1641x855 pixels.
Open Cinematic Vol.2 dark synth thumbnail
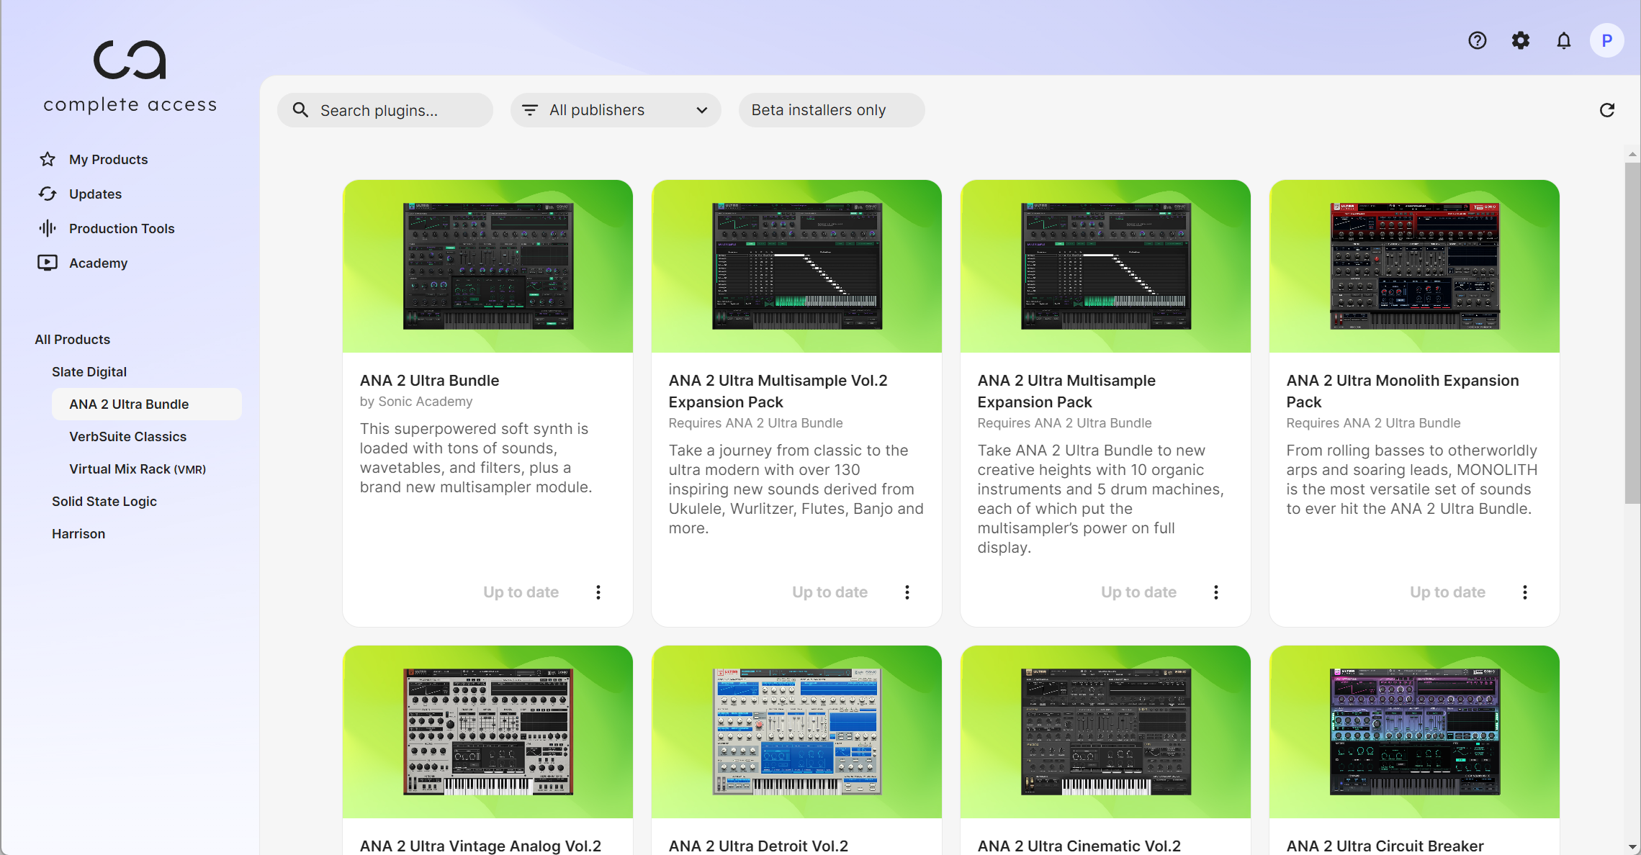(x=1105, y=731)
